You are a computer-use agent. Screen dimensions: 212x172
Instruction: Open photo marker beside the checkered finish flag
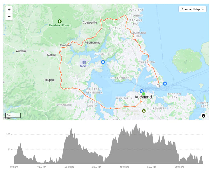165,84
